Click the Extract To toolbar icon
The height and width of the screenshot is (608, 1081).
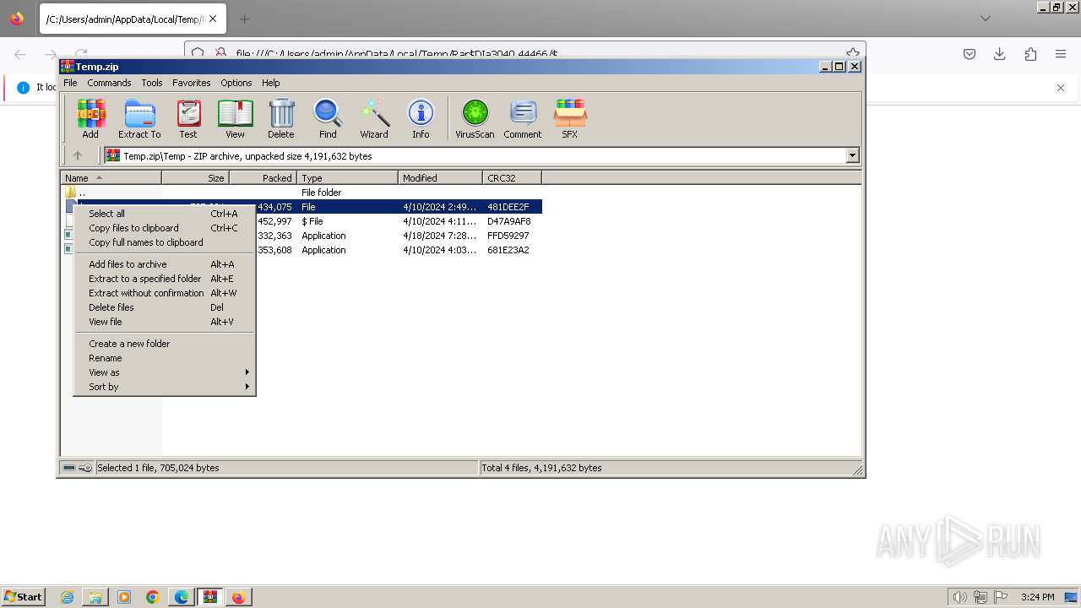pos(139,118)
